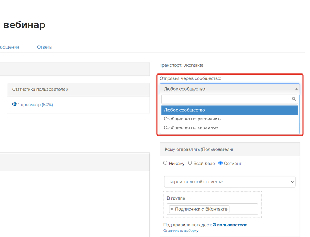Collapse the community dropdown using its arrow
This screenshot has width=310, height=237.
tap(296, 89)
